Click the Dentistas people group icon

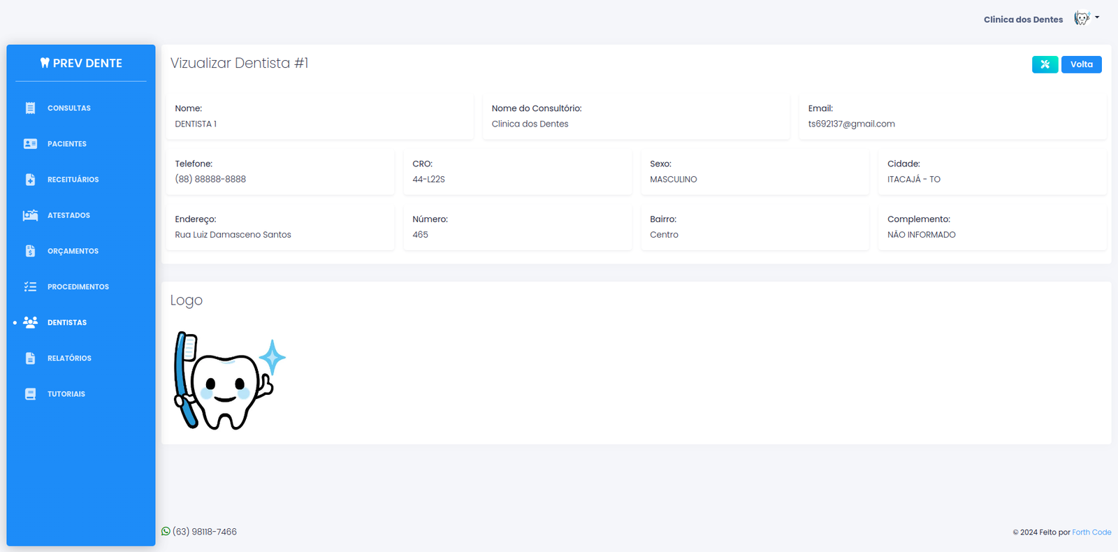pos(30,322)
